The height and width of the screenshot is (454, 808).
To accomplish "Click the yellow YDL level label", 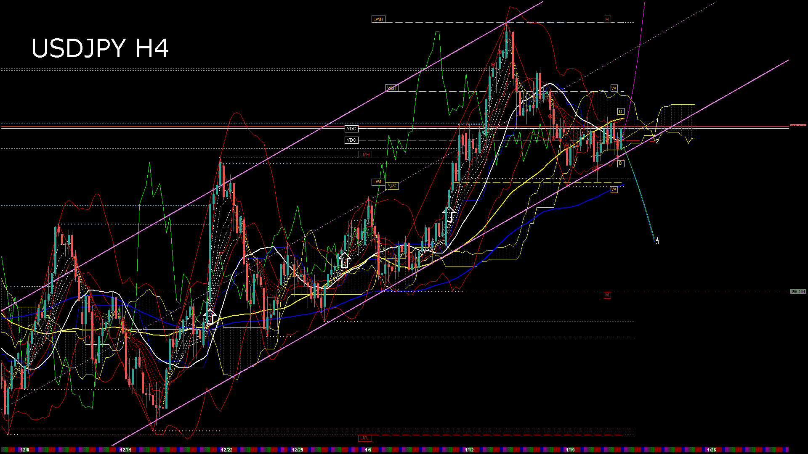I will coord(392,186).
